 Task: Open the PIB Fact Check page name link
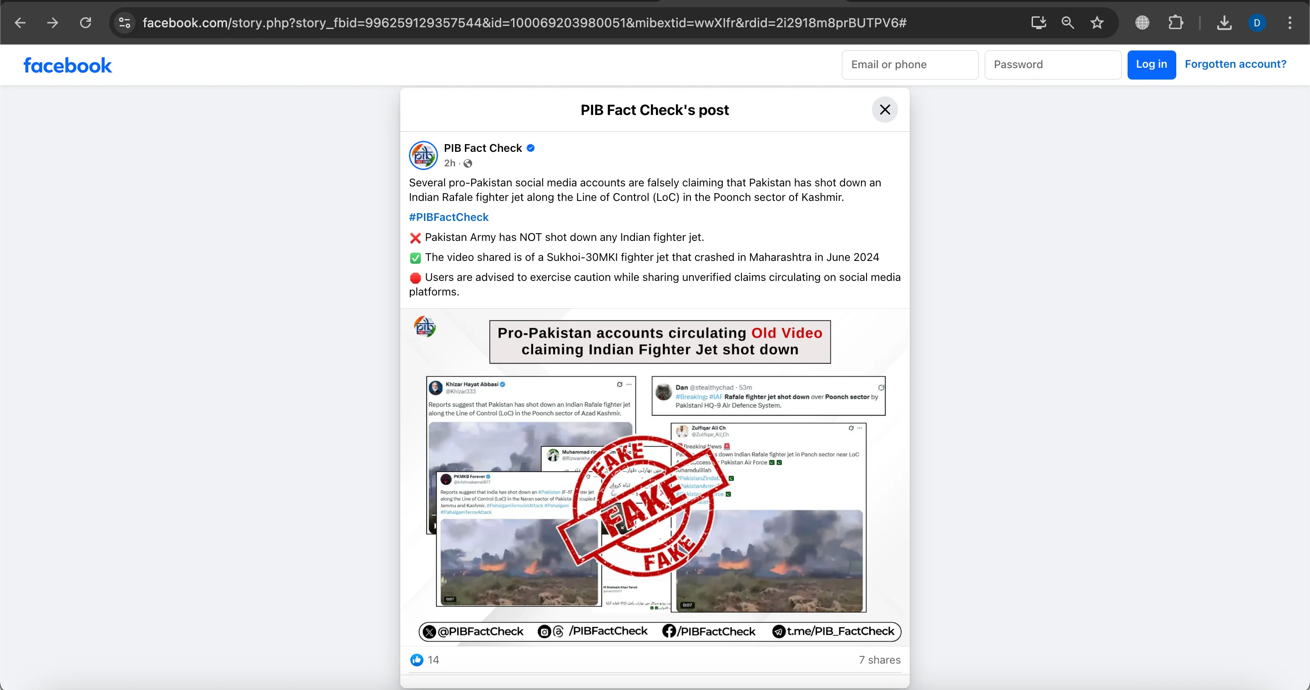tap(483, 148)
